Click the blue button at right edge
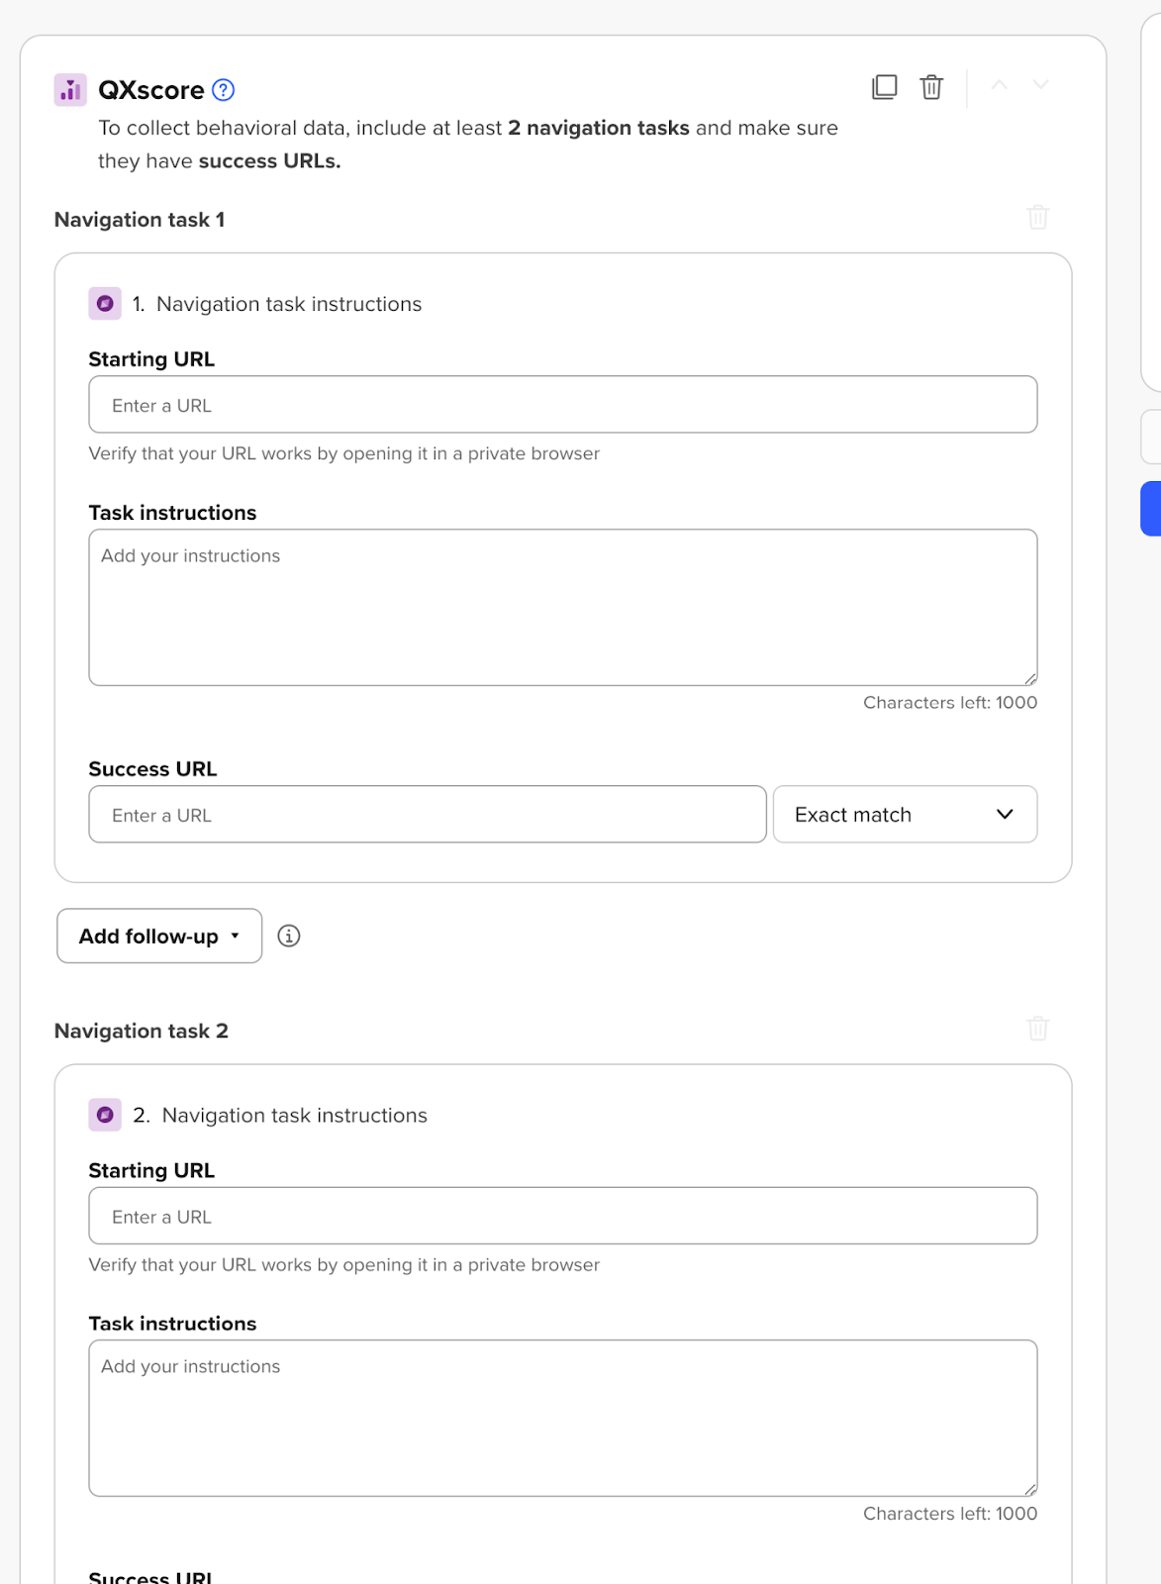Screen dimensions: 1161x1584 pos(1151,509)
